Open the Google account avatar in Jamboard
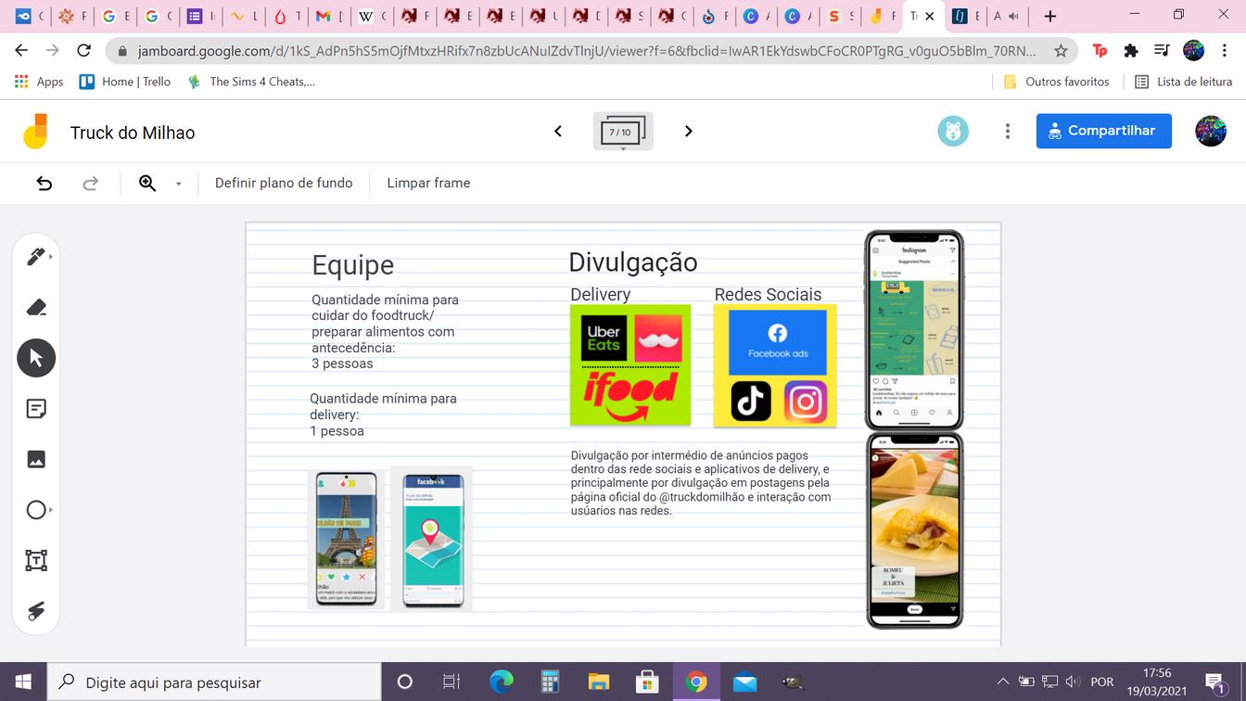Screen dimensions: 1246x701 coord(1211,131)
